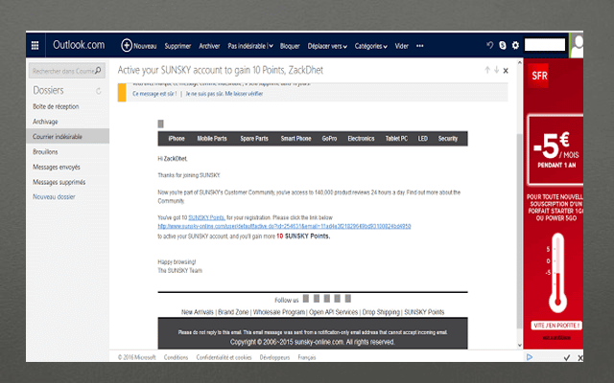The image size is (614, 383).
Task: Click Conditions link in page footer
Action: click(x=176, y=357)
